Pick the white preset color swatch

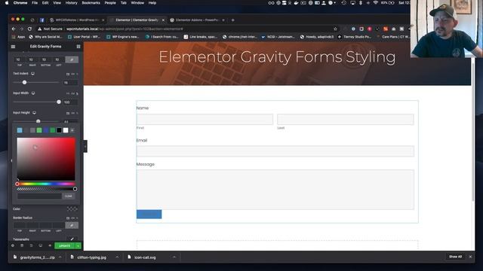click(66, 130)
